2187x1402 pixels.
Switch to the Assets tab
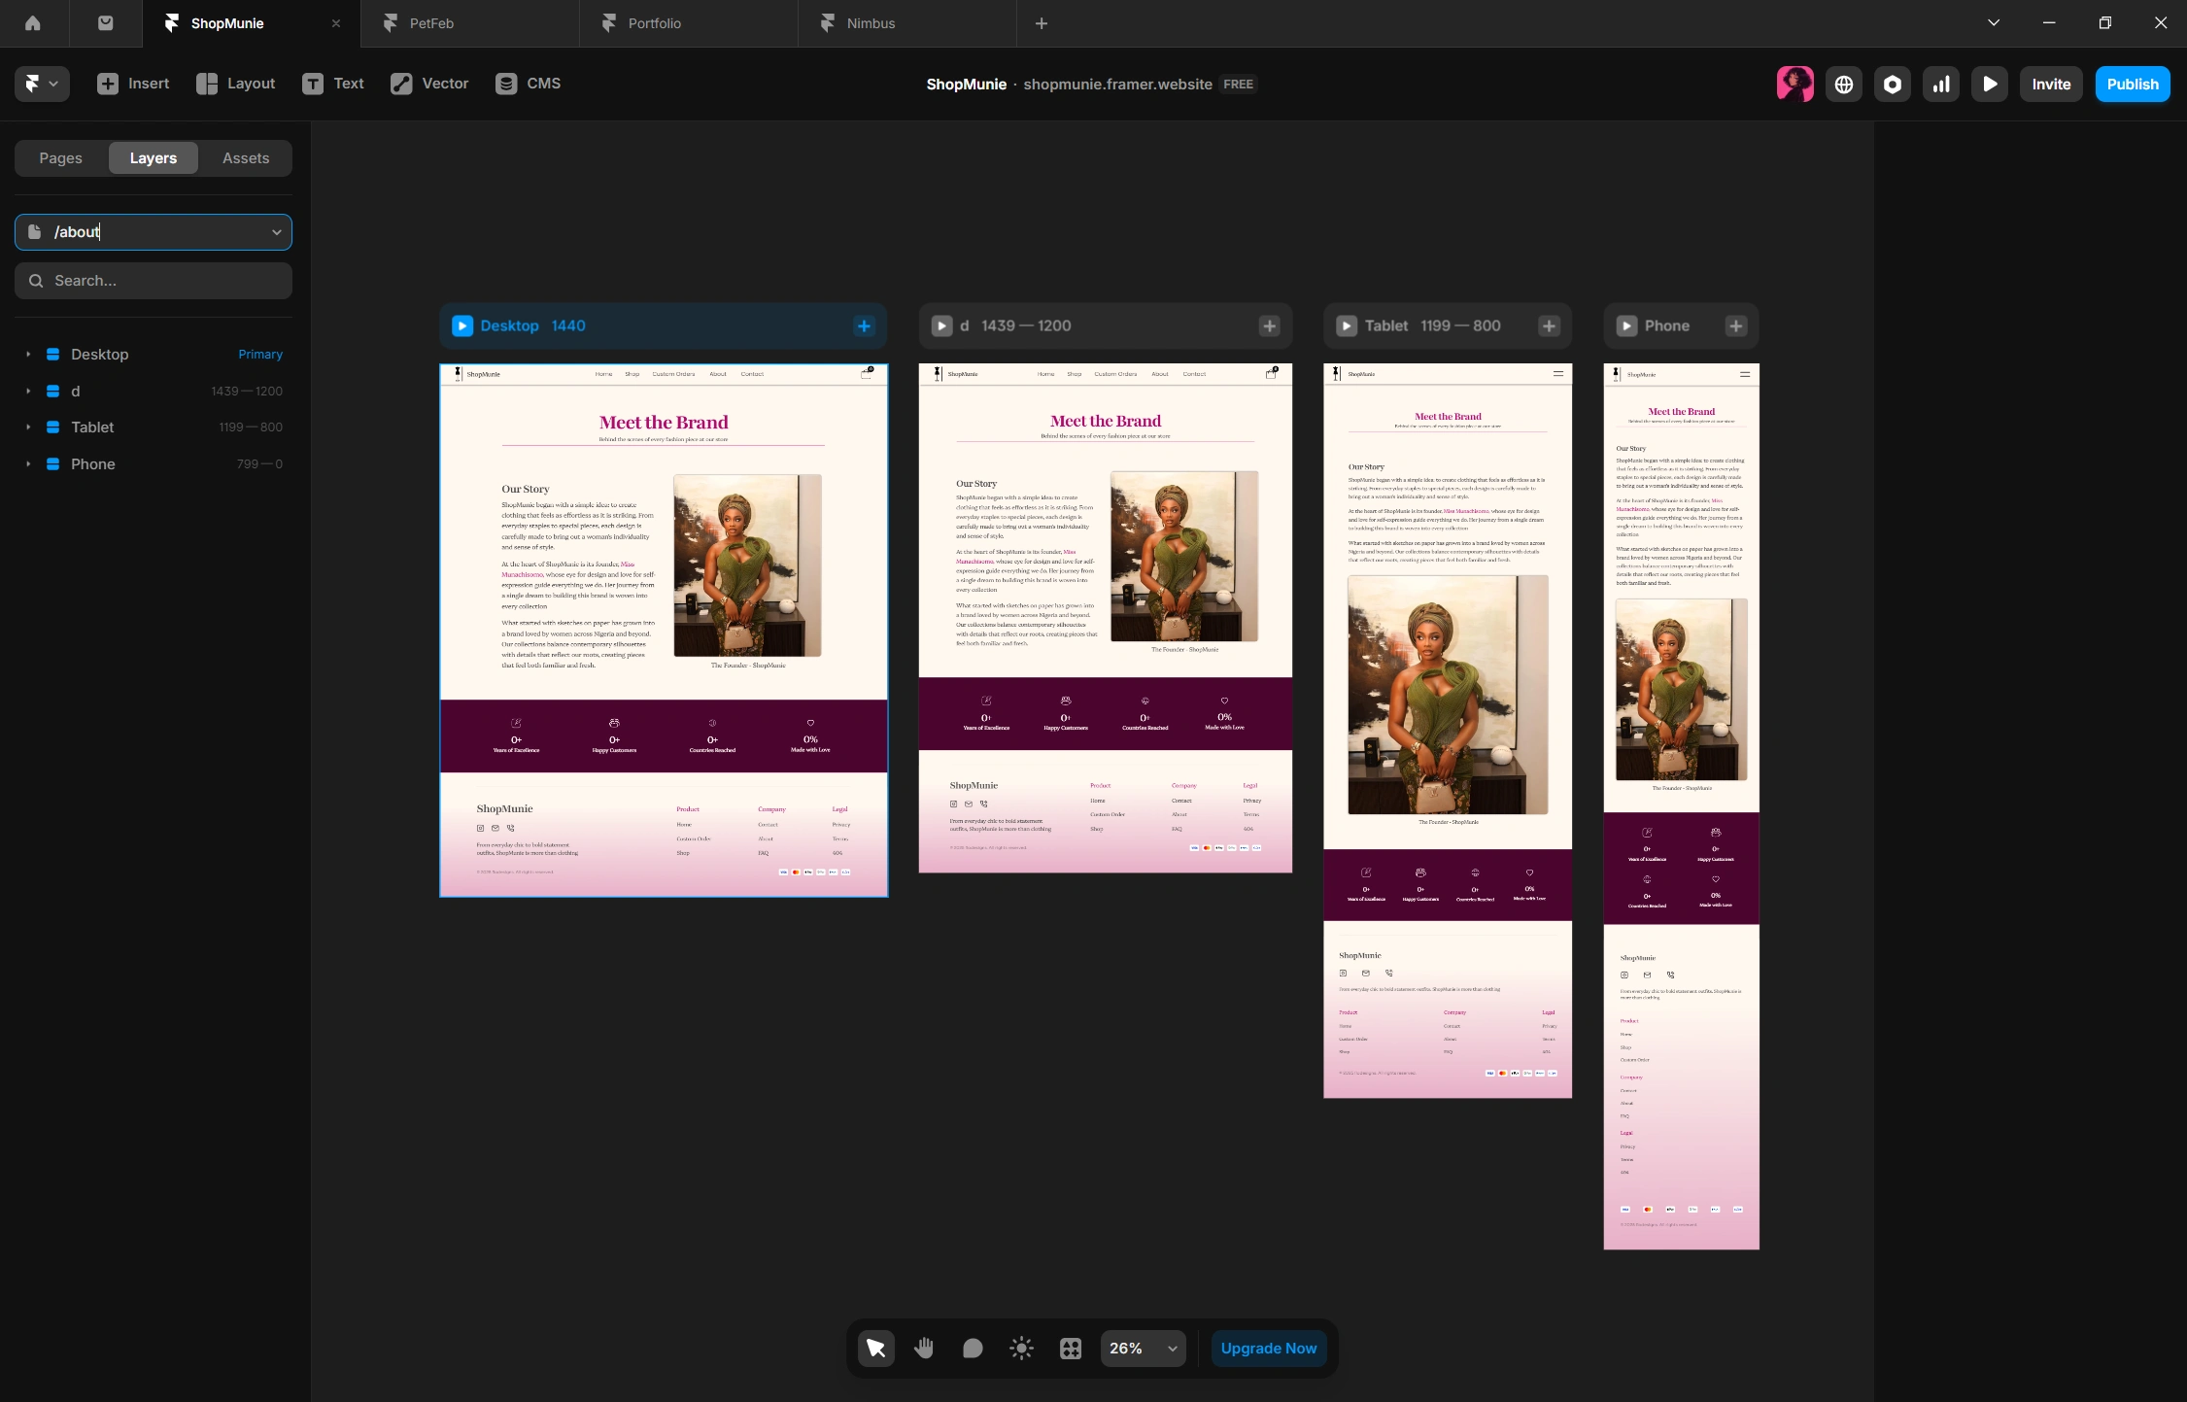[x=245, y=157]
